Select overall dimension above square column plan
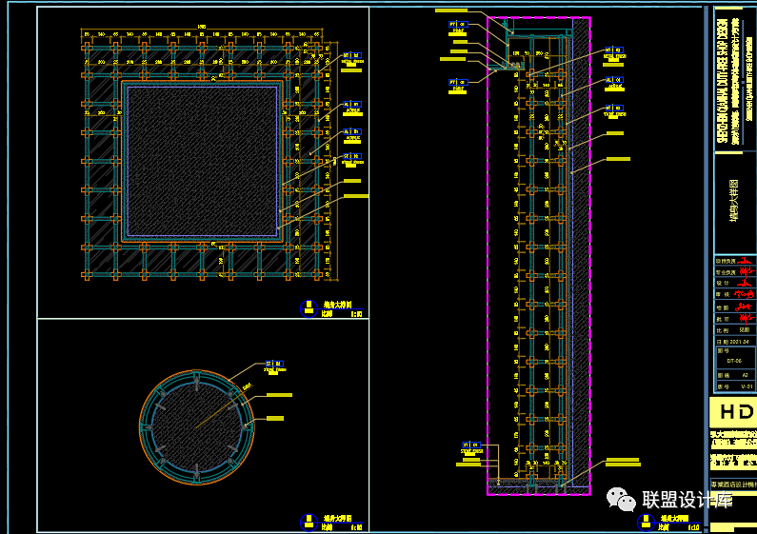This screenshot has height=534, width=757. tap(201, 26)
